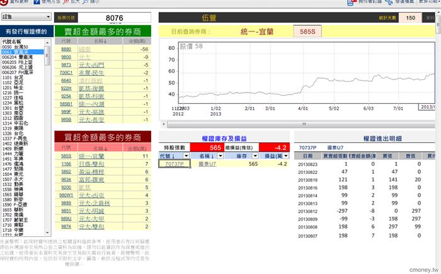
Task: Open the 名稱 column filter dropdown in inventory table
Action: (x=220, y=156)
